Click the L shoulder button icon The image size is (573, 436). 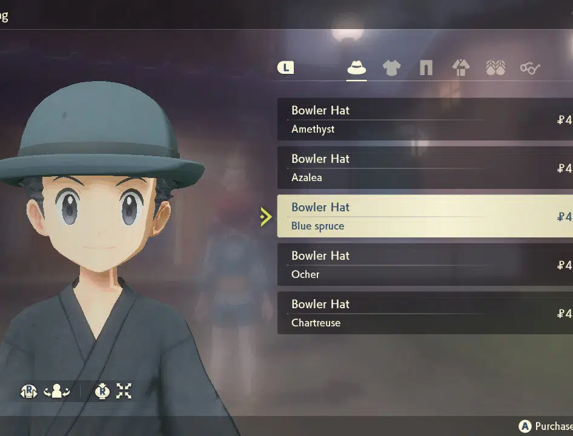[x=285, y=68]
